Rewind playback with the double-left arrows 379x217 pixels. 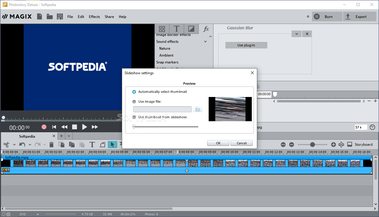pyautogui.click(x=64, y=127)
